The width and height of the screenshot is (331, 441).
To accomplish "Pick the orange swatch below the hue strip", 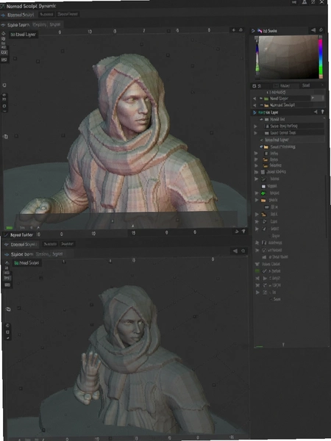I will pyautogui.click(x=321, y=76).
